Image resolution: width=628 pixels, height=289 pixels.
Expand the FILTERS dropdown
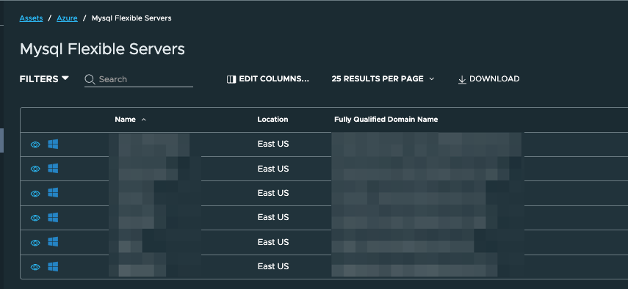[x=44, y=79]
